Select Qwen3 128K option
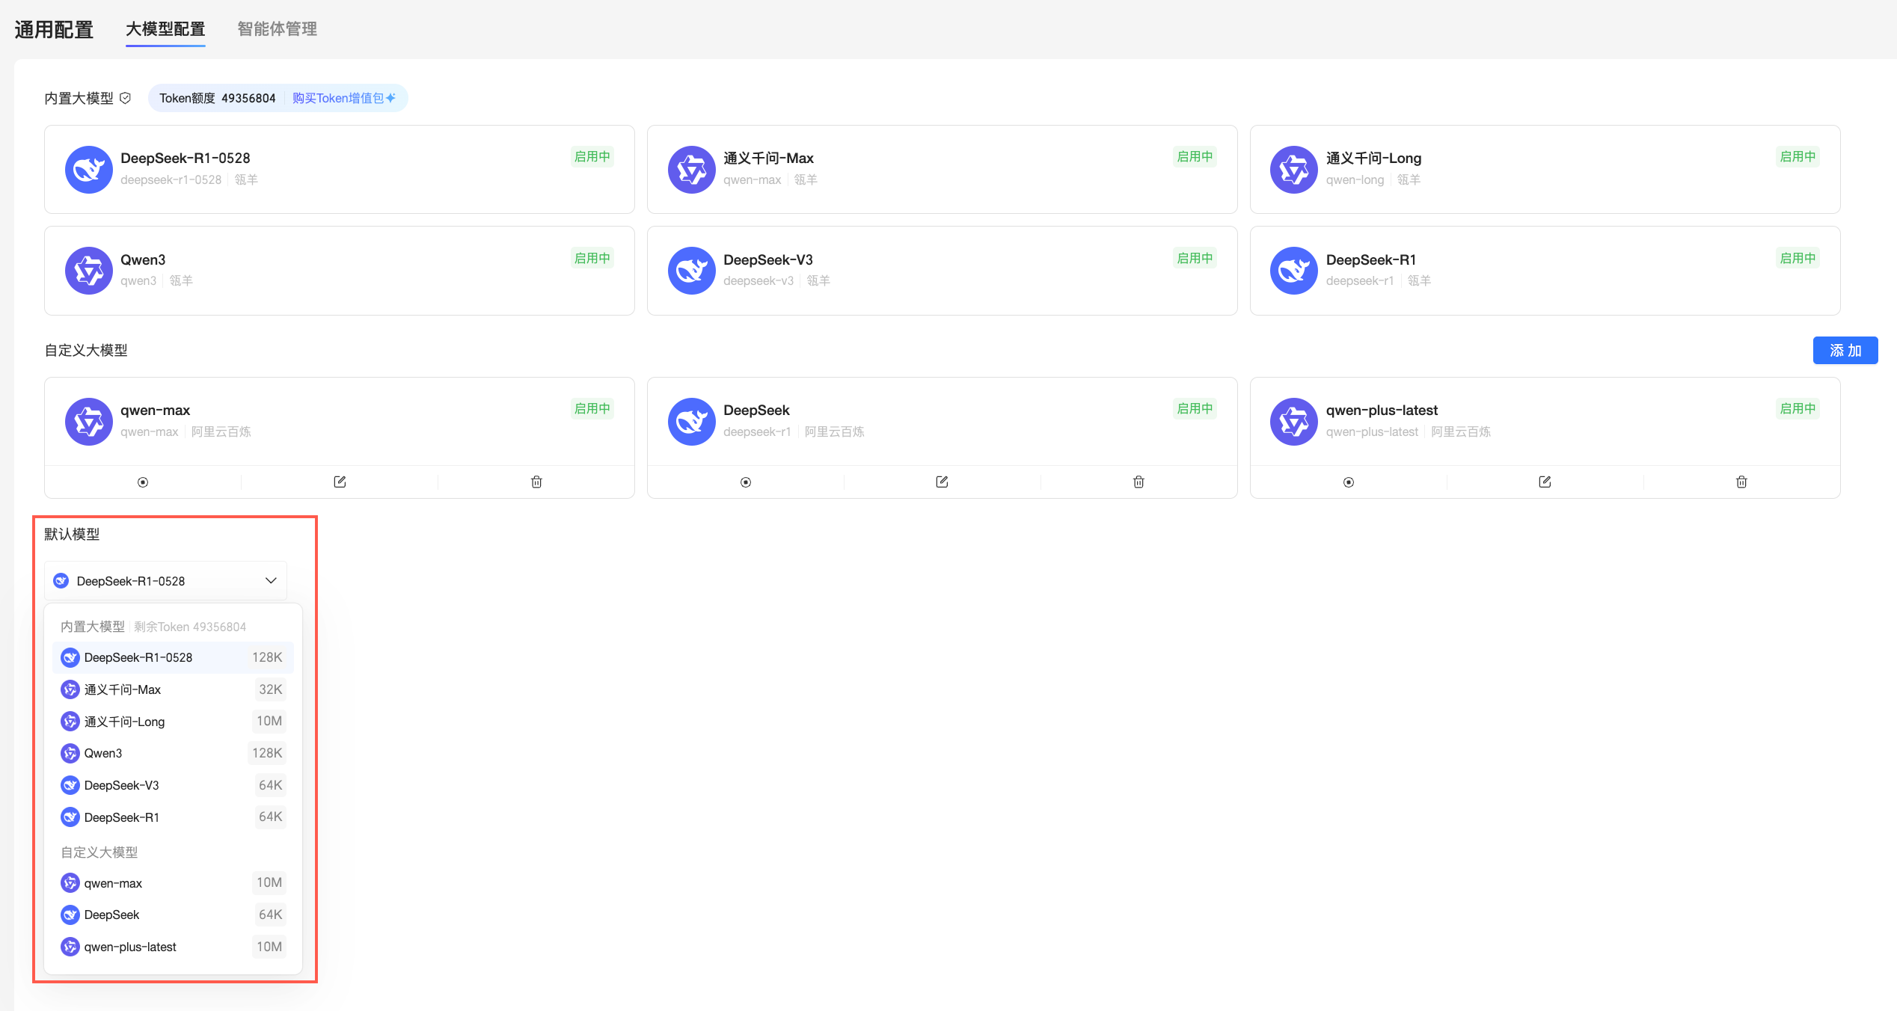This screenshot has width=1897, height=1011. coord(173,753)
